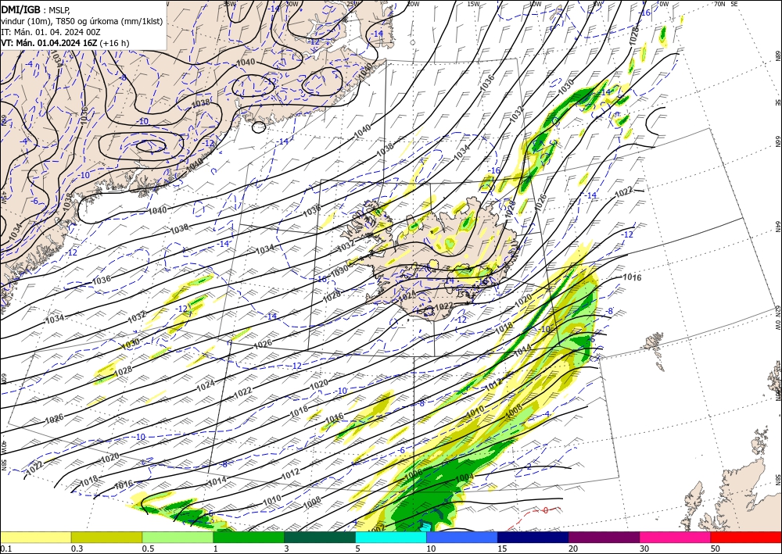
Task: Select the dark green 3–5 mm swatch
Action: 320,537
